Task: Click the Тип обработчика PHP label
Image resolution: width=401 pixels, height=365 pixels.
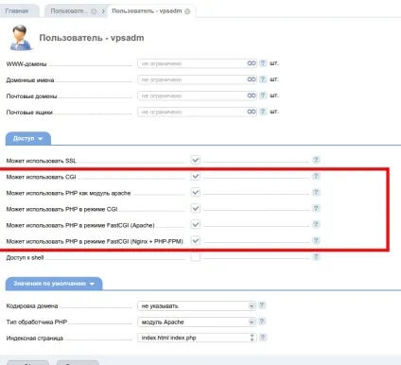Action: 37,322
